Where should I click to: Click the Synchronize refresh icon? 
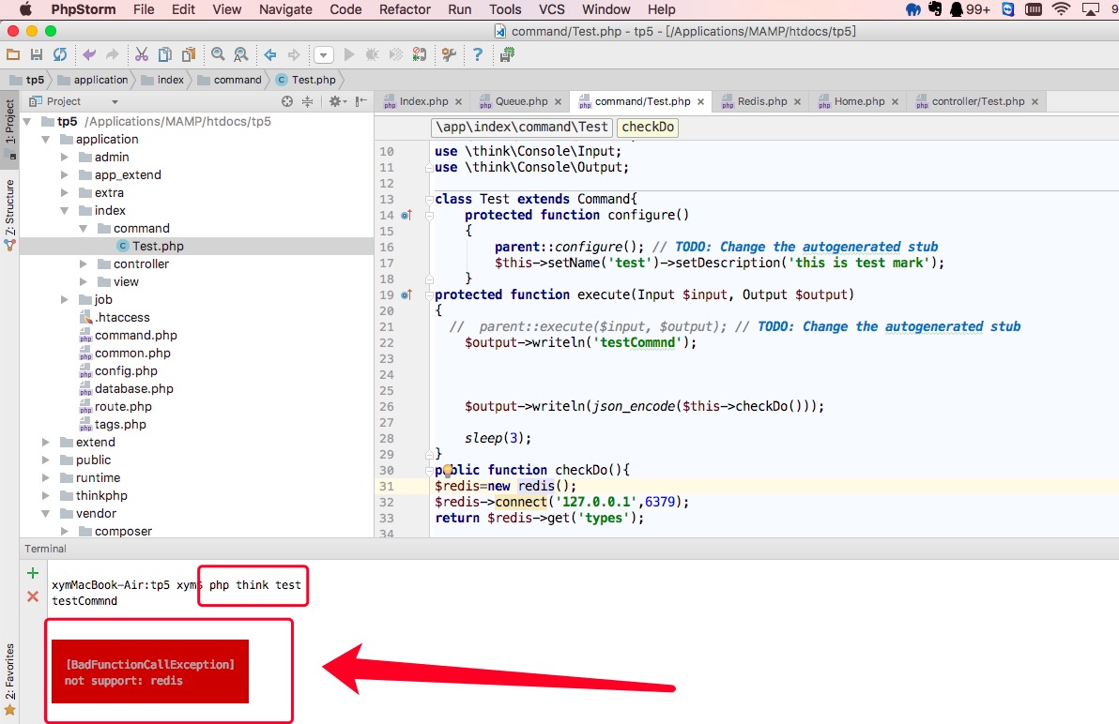(60, 55)
